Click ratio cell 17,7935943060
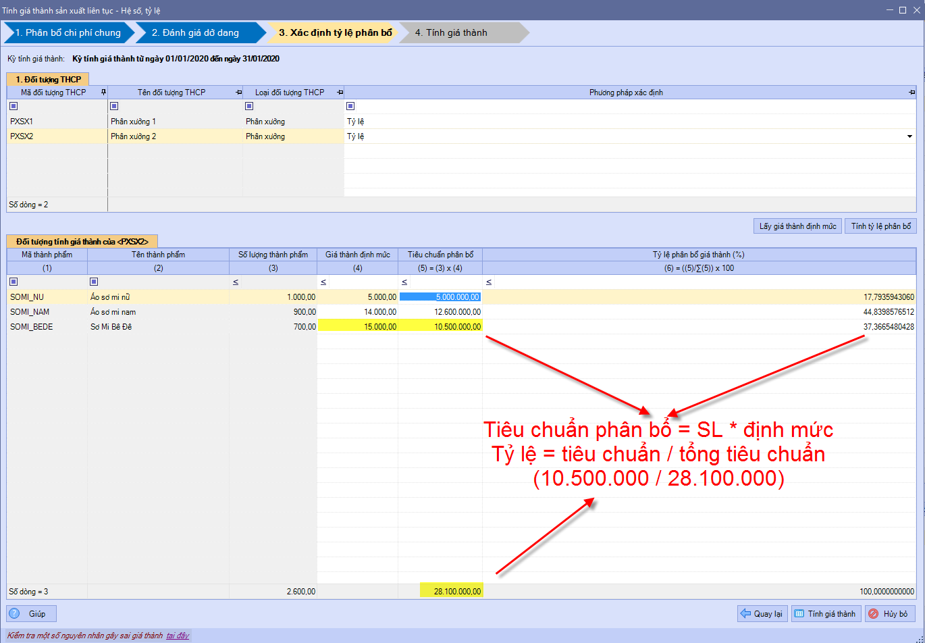The height and width of the screenshot is (643, 925). coord(699,297)
